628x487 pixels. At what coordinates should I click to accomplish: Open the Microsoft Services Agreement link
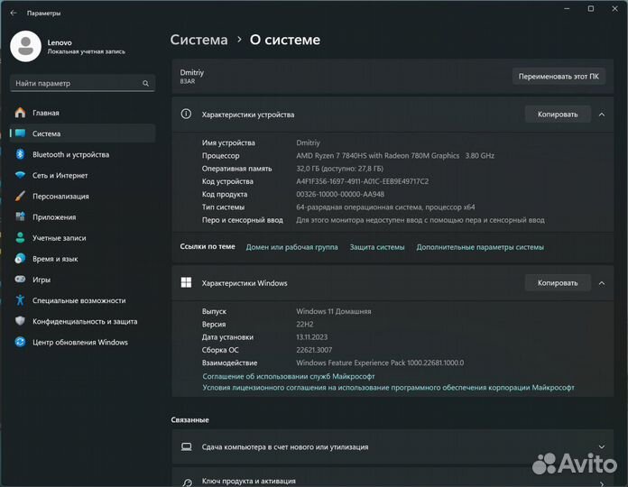coord(289,376)
